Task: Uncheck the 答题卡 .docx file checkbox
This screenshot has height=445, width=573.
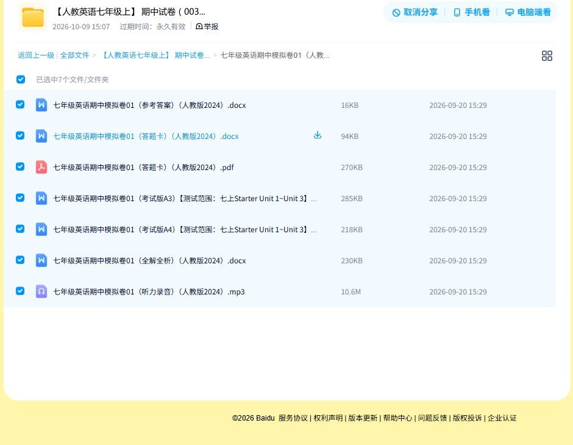Action: 20,136
